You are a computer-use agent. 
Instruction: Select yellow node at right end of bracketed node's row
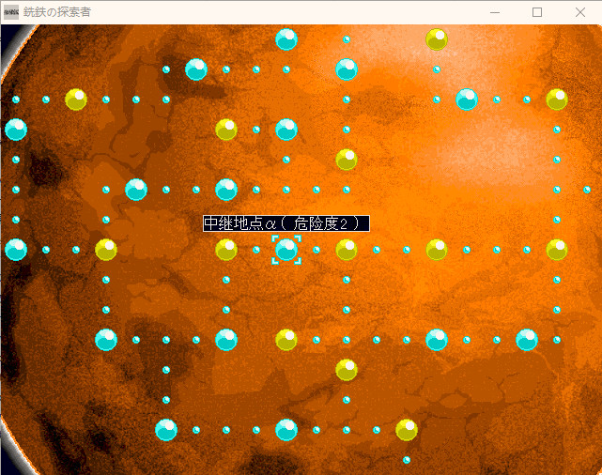[x=557, y=250]
